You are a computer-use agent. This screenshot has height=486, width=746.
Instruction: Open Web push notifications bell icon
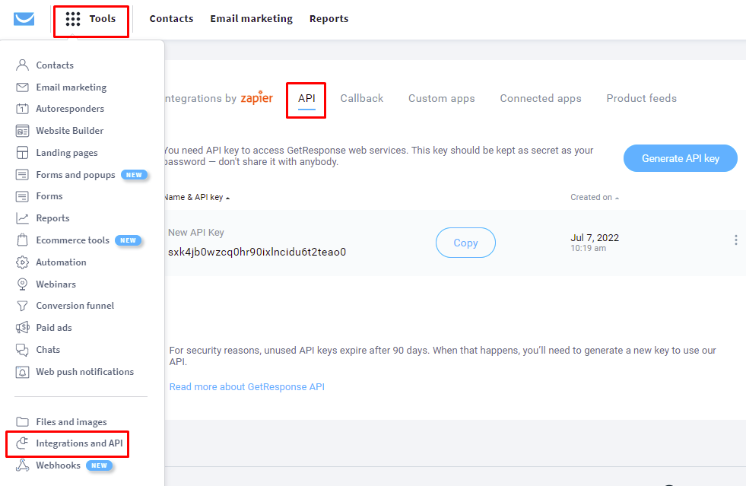pos(22,372)
